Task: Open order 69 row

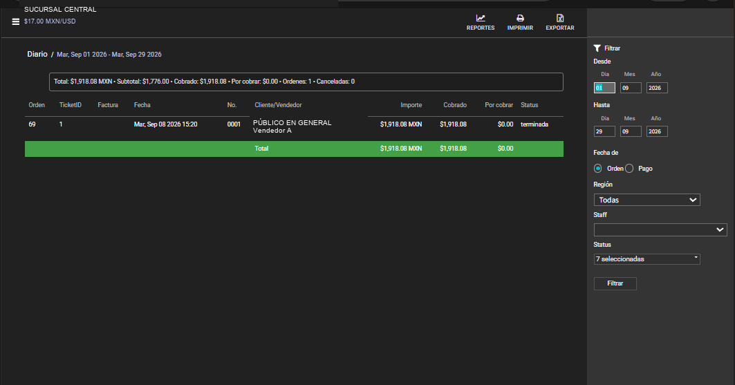Action: point(294,126)
